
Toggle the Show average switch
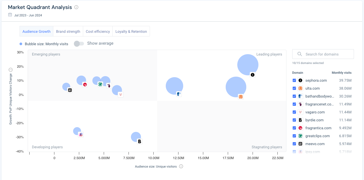coord(79,43)
